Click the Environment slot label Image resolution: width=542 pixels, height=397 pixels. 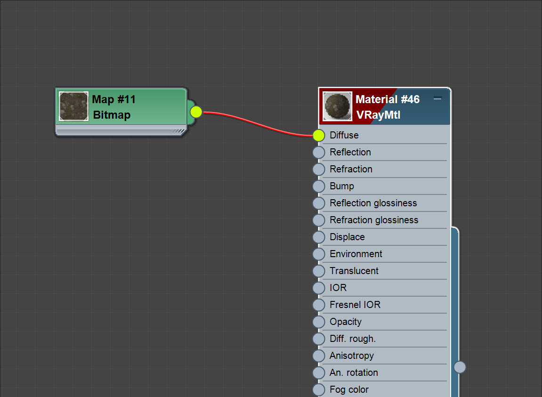356,254
